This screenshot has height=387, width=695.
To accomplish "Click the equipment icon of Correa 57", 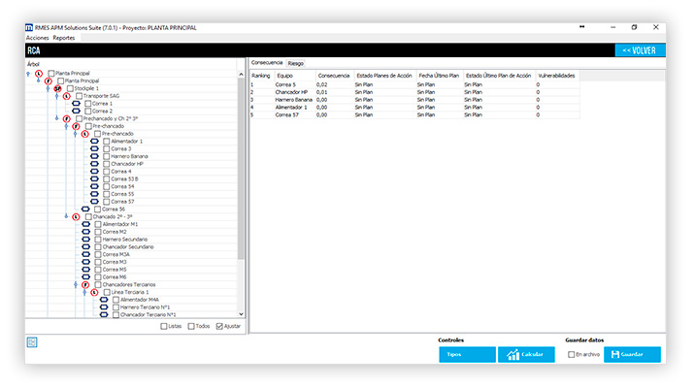I will click(94, 202).
